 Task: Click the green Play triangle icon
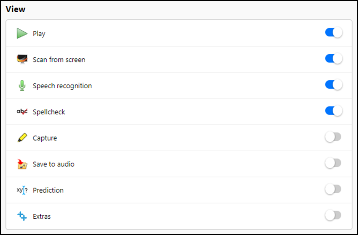pos(22,33)
